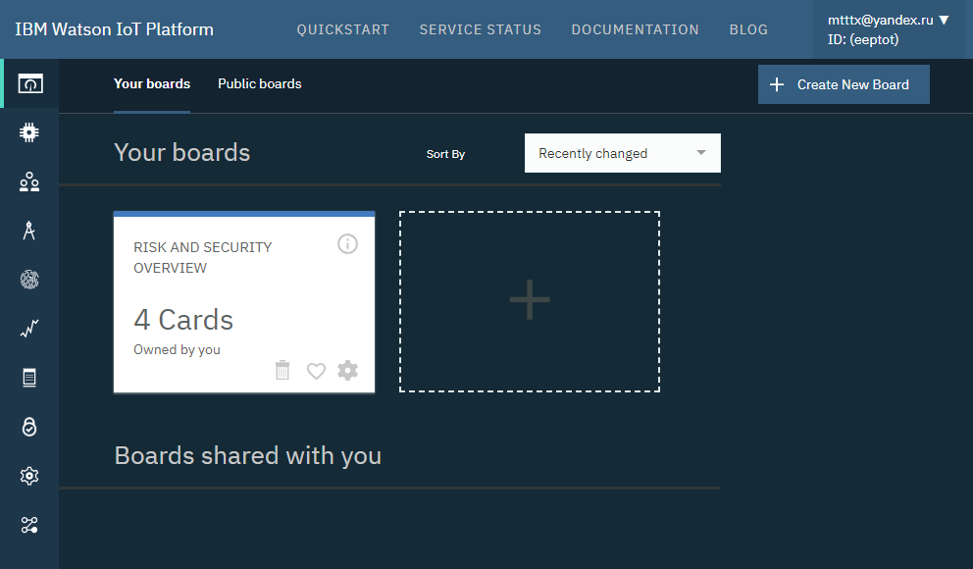The width and height of the screenshot is (973, 569).
Task: Open the Usage chart icon in the sidebar
Action: point(29,329)
